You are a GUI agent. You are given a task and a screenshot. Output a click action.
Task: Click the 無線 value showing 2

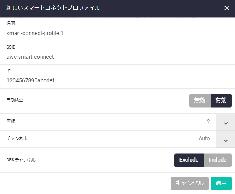click(x=208, y=121)
